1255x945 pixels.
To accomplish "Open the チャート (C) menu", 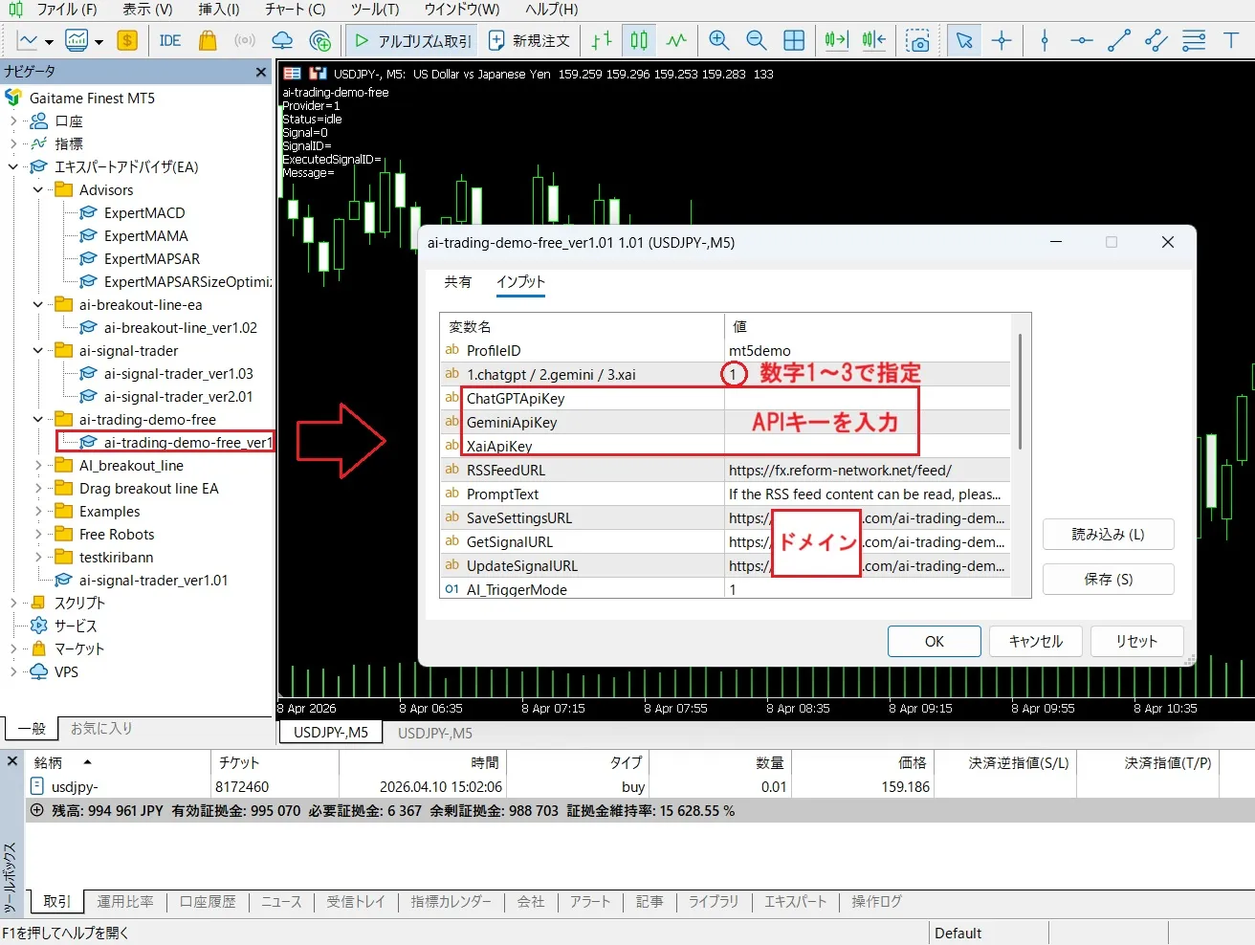I will [295, 10].
